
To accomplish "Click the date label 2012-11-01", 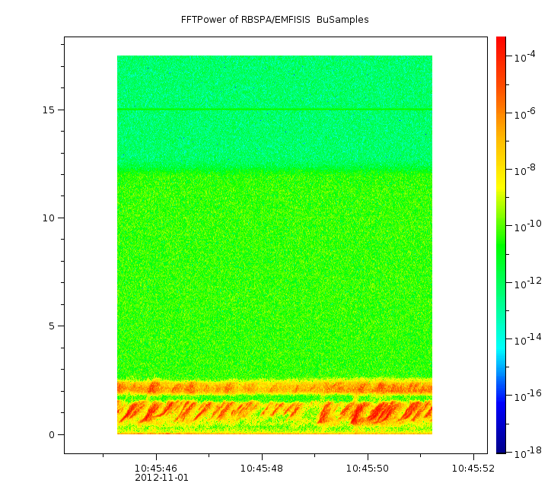I will [161, 478].
